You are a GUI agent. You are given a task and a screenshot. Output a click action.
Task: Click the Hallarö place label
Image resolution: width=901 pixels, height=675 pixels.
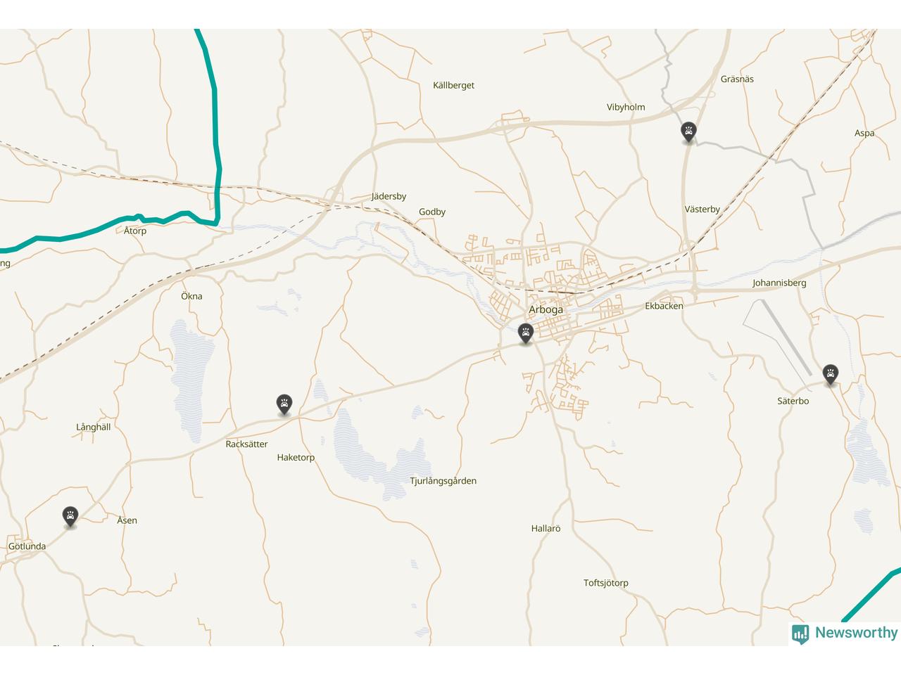546,528
